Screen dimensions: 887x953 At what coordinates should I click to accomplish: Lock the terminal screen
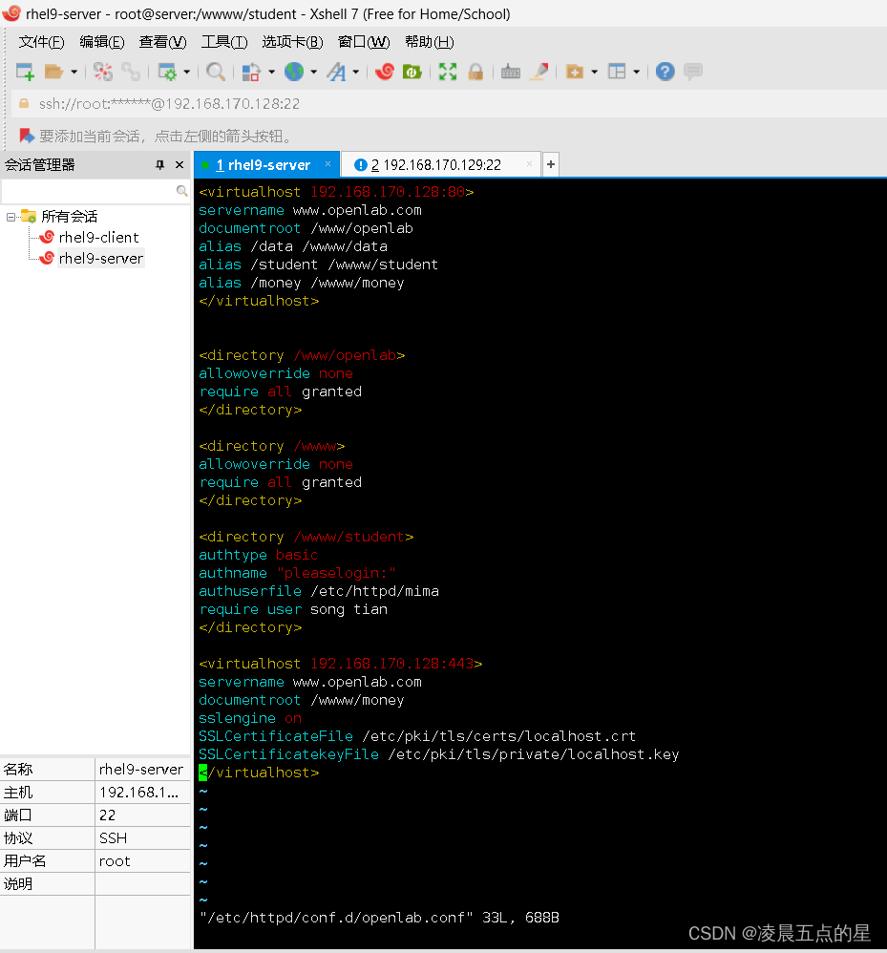coord(475,72)
